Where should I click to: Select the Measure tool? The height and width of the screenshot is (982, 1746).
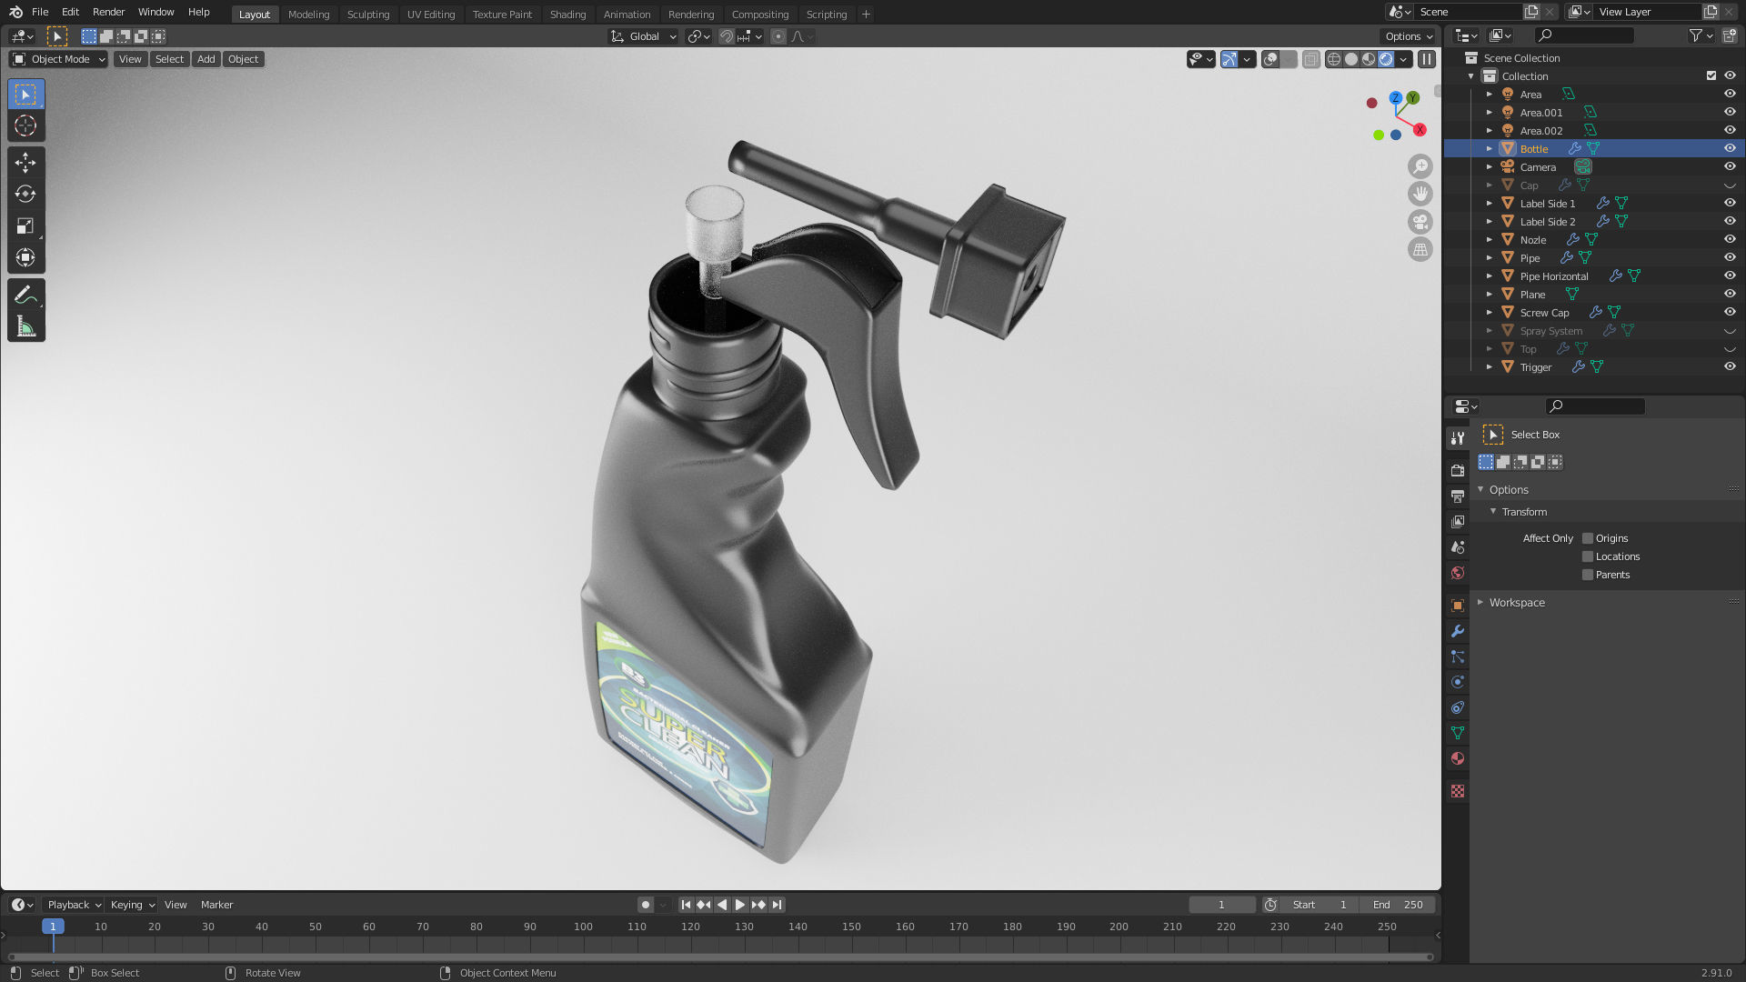click(x=25, y=326)
